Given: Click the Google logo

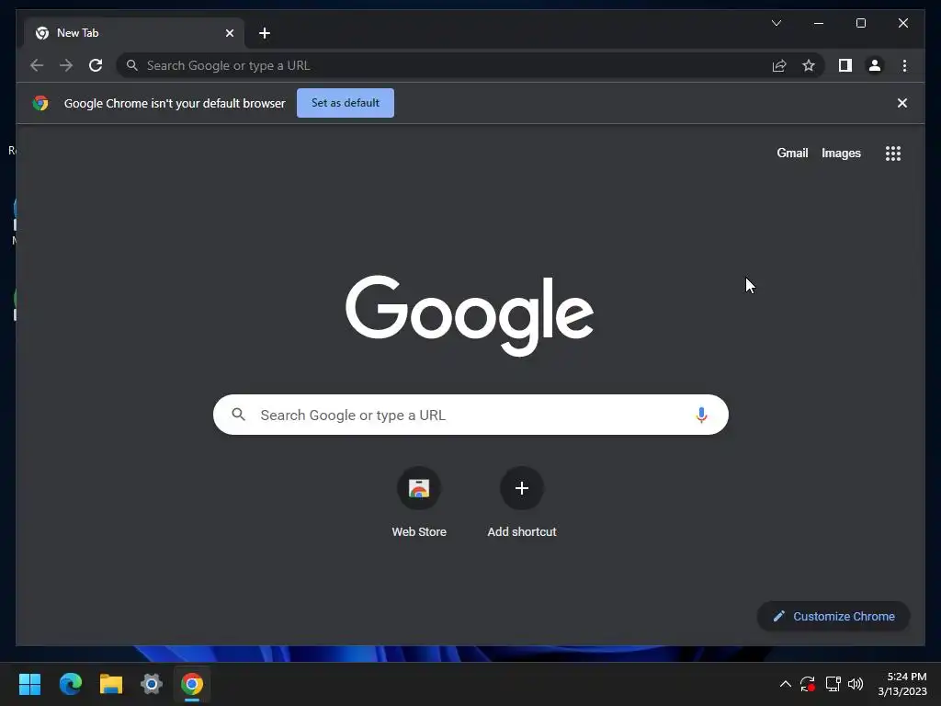Looking at the screenshot, I should pos(470,315).
